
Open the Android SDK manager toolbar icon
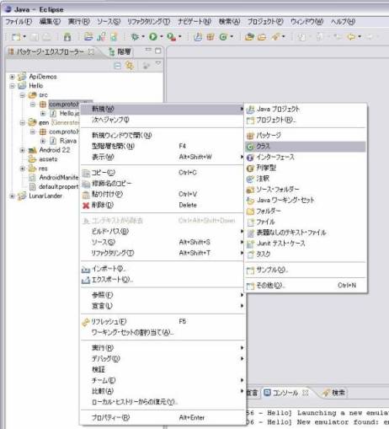click(x=67, y=36)
